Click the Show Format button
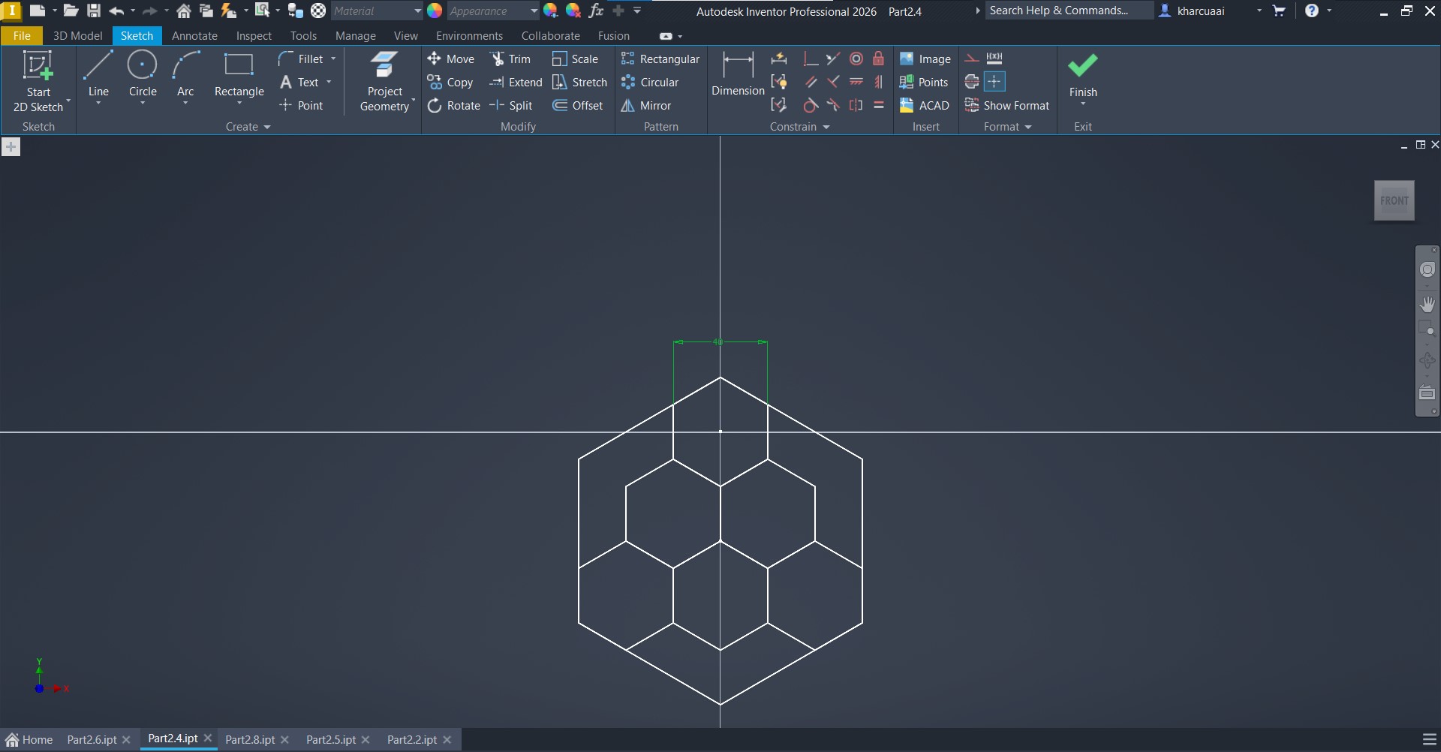The image size is (1441, 752). (1007, 106)
